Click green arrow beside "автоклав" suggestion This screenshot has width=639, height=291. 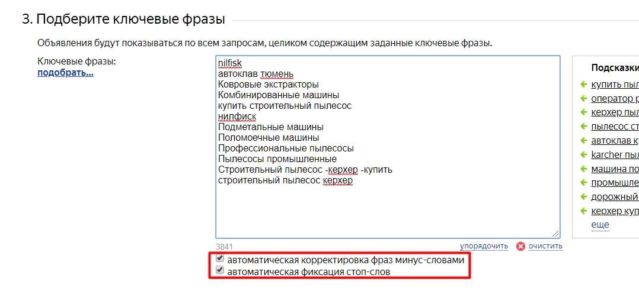click(583, 141)
